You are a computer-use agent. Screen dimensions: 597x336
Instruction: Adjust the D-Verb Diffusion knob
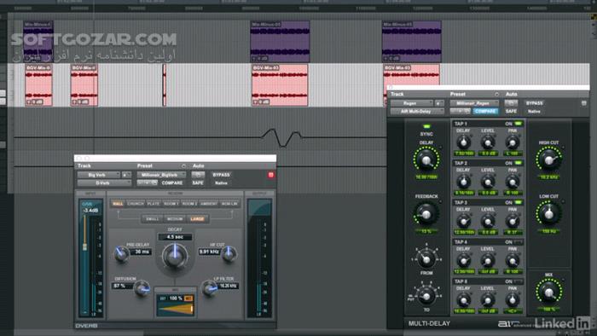tap(142, 288)
